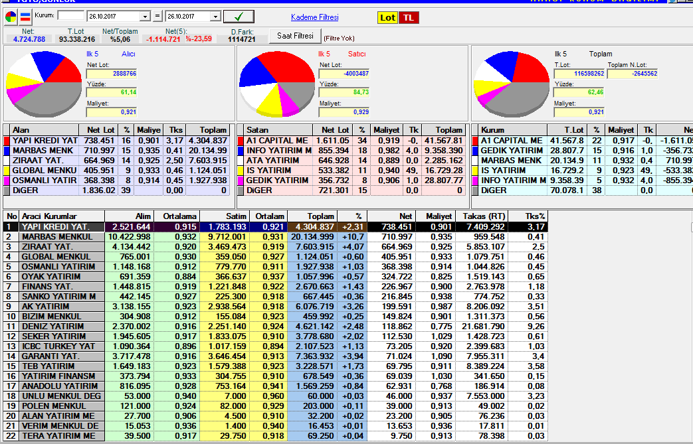Click red swatch beside YAPI KREDI YAT buyer
Screen dimensions: 693x444
pyautogui.click(x=7, y=141)
